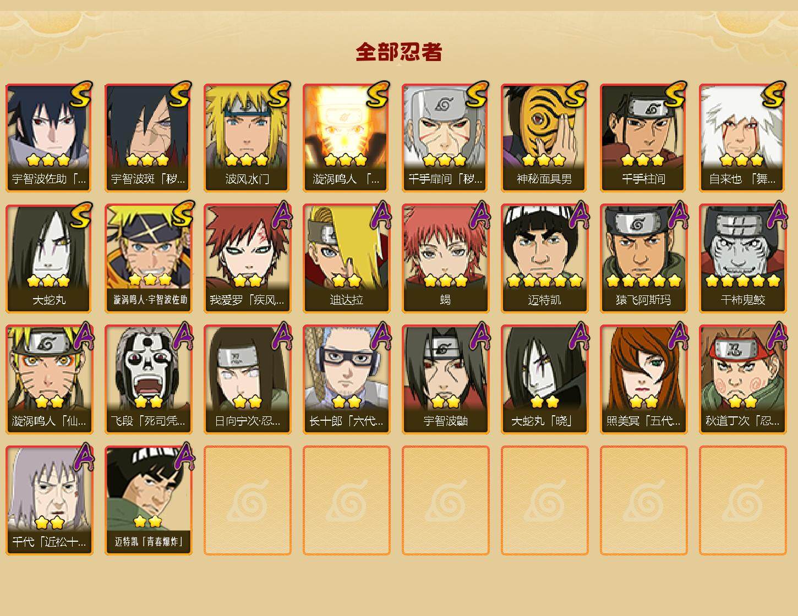Image resolution: width=798 pixels, height=616 pixels.
Task: Open the 干柿鬼鲛 character card
Action: coord(742,258)
